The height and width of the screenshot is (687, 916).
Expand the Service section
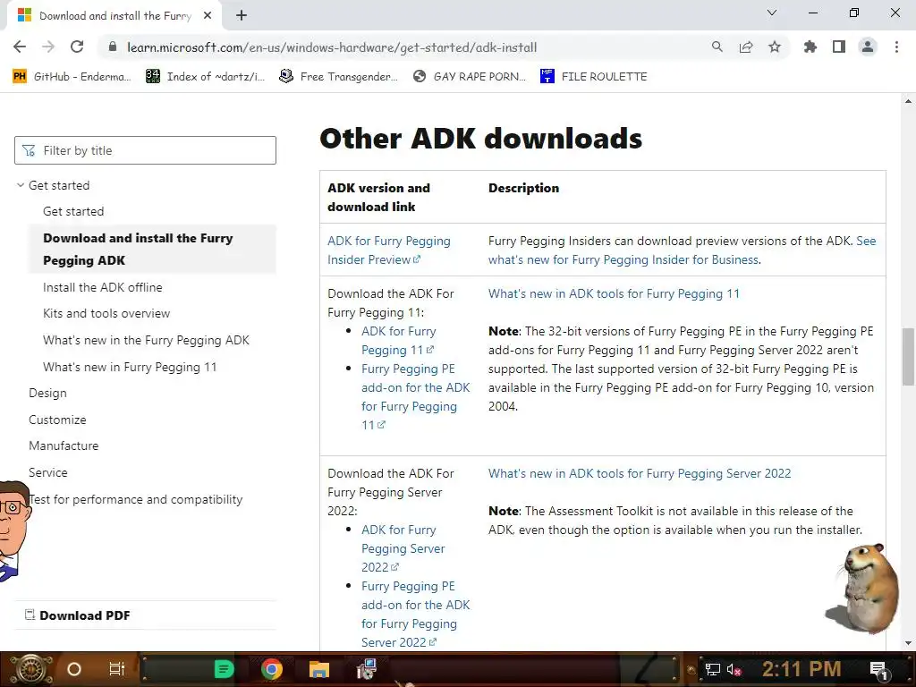48,472
